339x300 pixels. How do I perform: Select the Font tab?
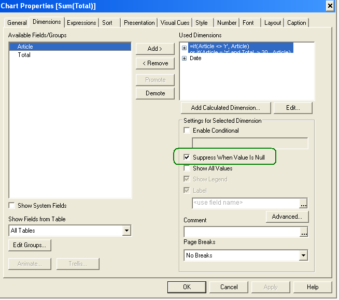[x=248, y=23]
